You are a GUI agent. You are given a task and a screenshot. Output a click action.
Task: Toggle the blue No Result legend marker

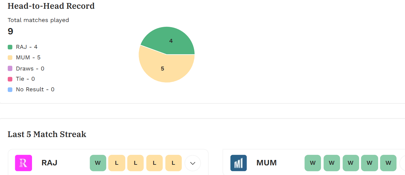10,89
